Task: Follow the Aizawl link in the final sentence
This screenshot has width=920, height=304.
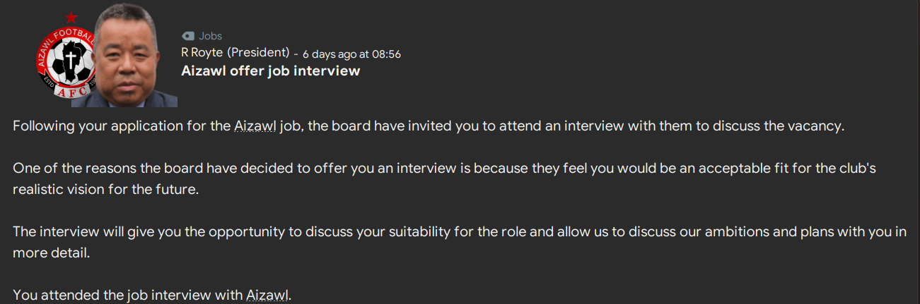Action: click(x=267, y=296)
